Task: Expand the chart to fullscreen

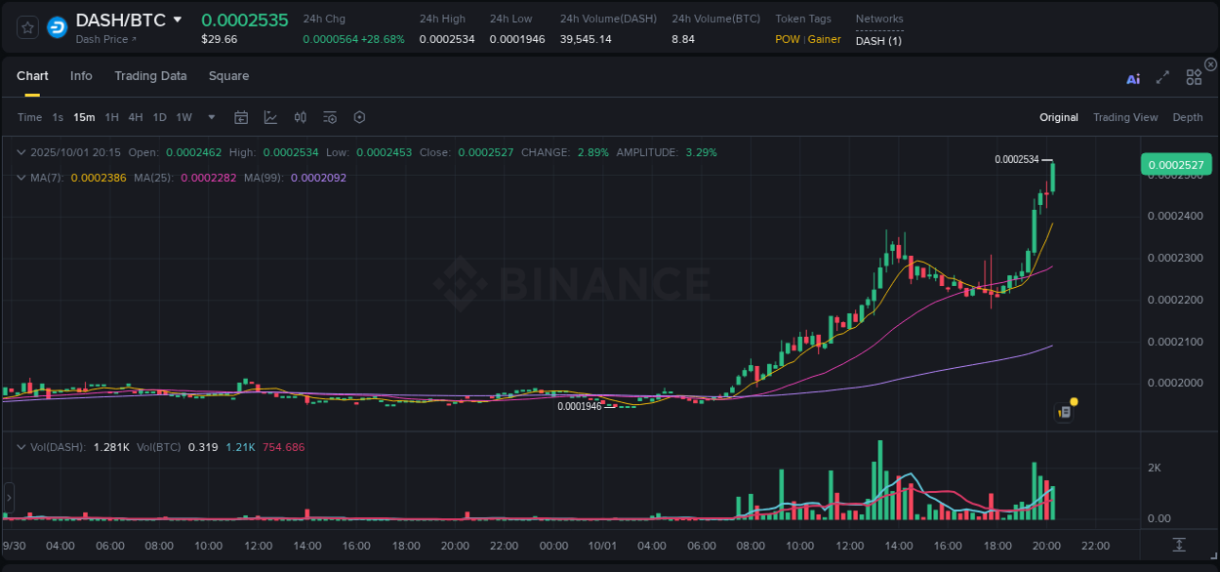Action: [1162, 79]
